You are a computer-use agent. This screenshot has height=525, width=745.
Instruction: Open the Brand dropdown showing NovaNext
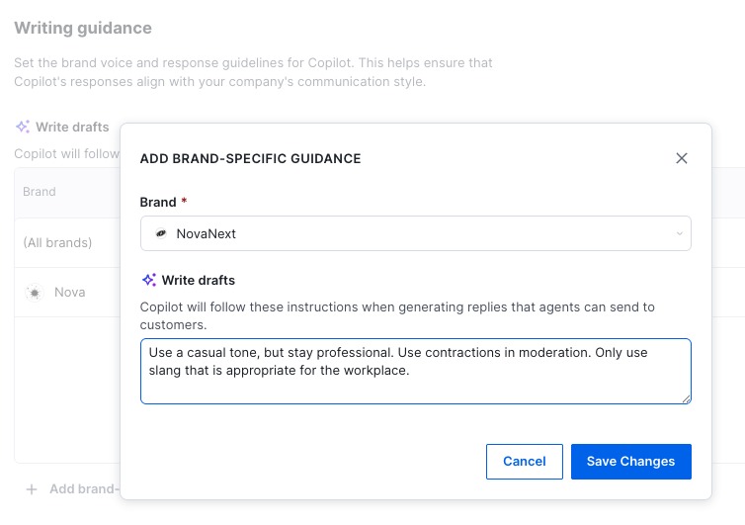[x=415, y=234]
